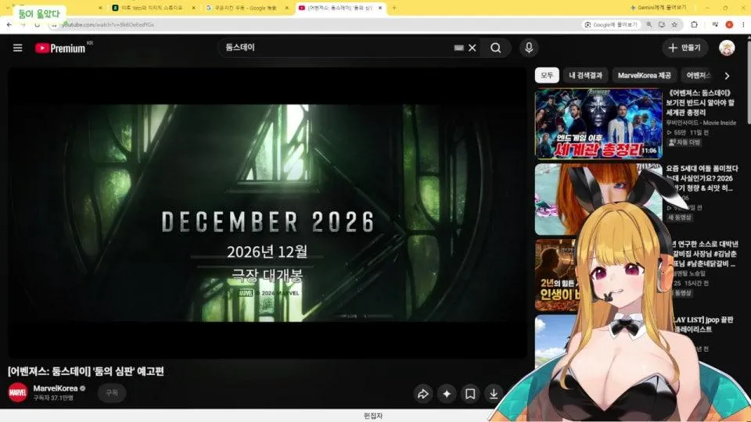Image resolution: width=751 pixels, height=422 pixels.
Task: Go back with browser back arrow
Action: pyautogui.click(x=9, y=24)
